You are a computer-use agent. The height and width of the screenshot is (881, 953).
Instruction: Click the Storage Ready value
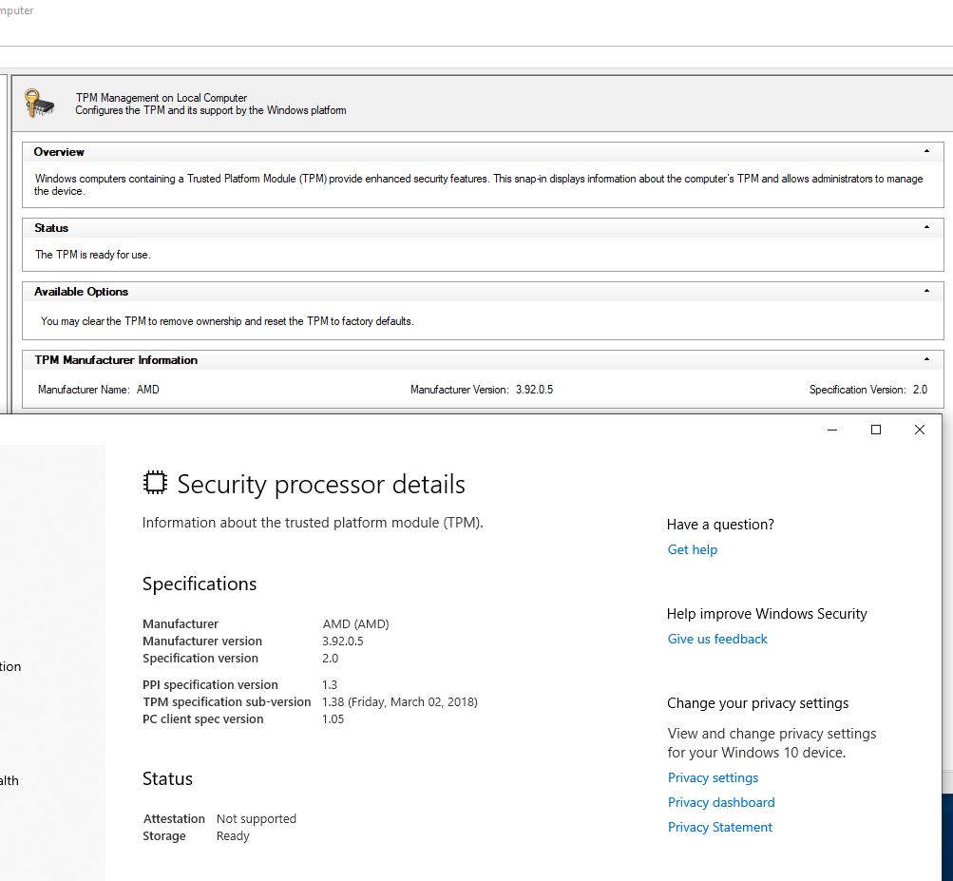[x=233, y=836]
